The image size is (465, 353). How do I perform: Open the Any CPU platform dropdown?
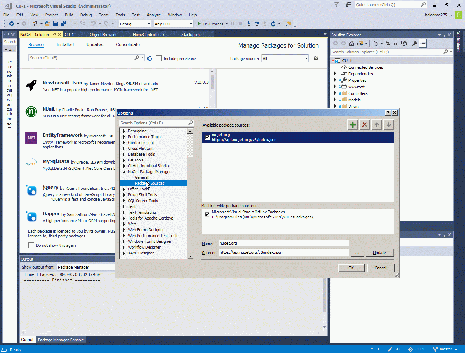point(173,24)
